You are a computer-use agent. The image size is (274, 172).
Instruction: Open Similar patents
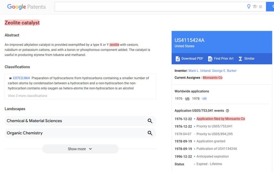(x=246, y=58)
